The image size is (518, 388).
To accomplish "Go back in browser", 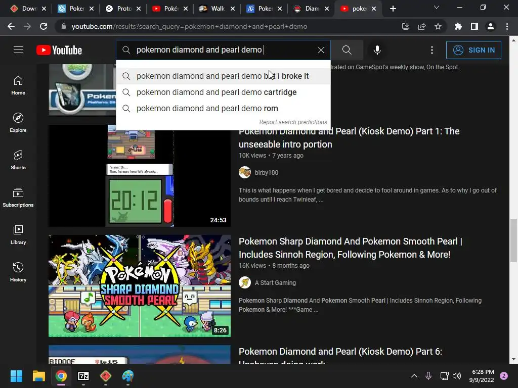I will coord(11,26).
